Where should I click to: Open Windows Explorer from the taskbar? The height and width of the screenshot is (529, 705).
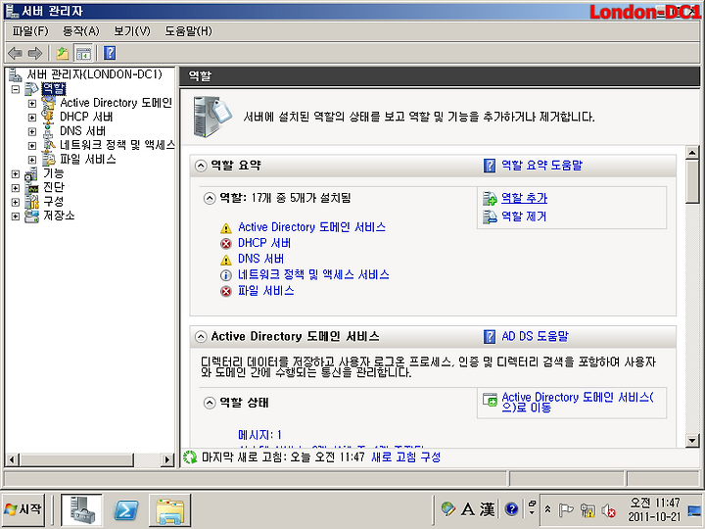coord(169,510)
